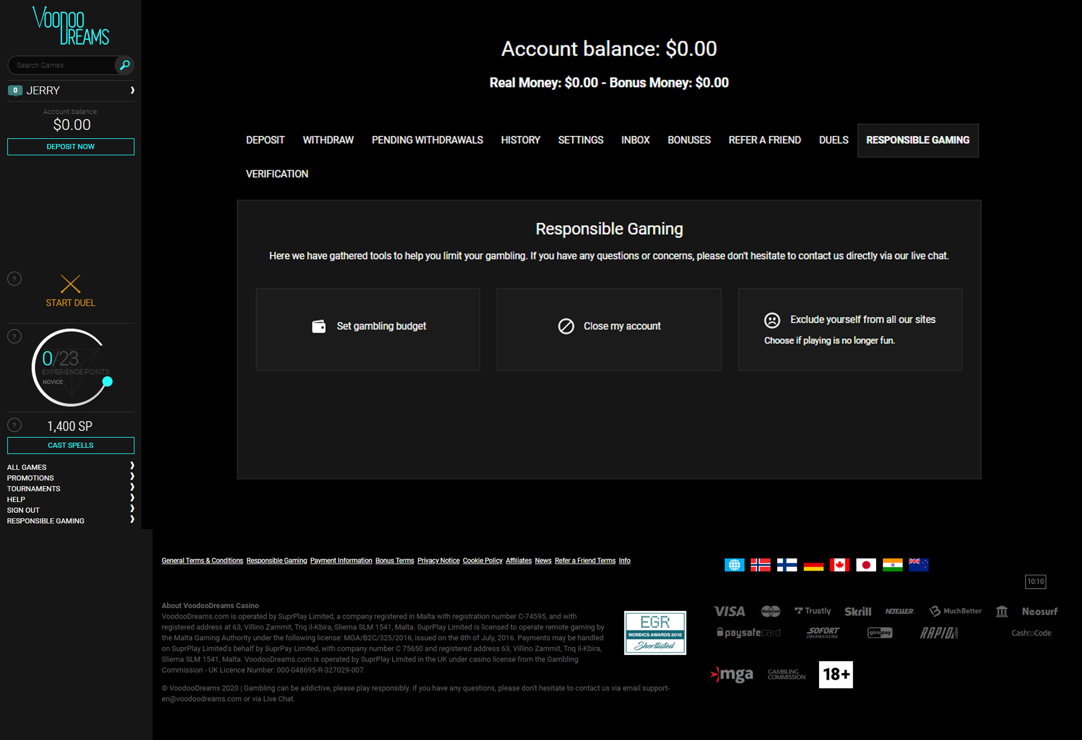Open the footer Responsible Gaming link
This screenshot has width=1082, height=740.
point(277,561)
